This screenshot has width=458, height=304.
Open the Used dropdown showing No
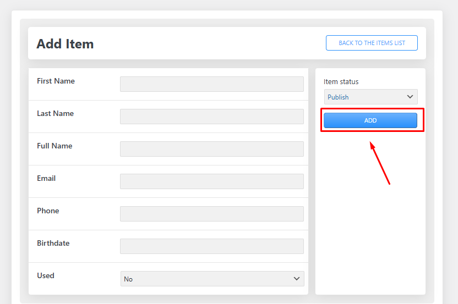coord(212,279)
